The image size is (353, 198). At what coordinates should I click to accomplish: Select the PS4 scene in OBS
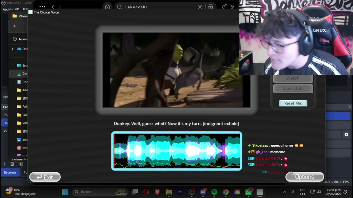tap(6, 115)
